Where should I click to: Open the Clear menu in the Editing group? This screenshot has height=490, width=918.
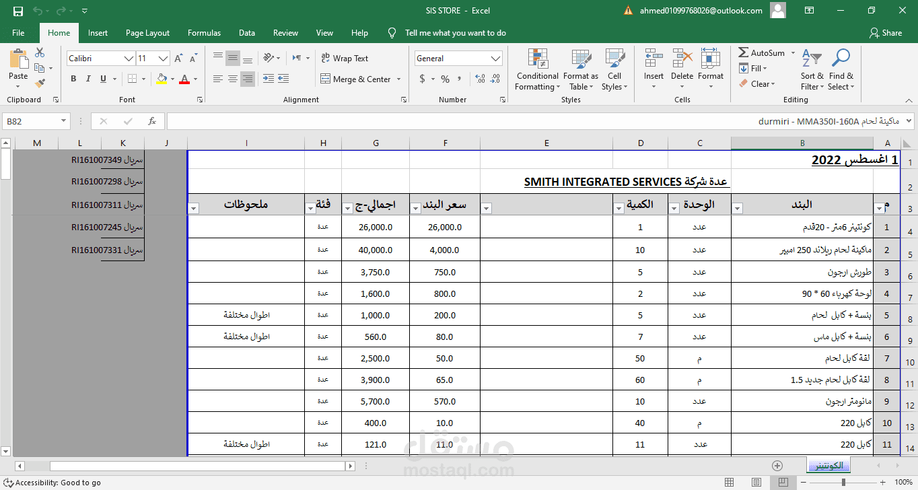click(x=757, y=84)
